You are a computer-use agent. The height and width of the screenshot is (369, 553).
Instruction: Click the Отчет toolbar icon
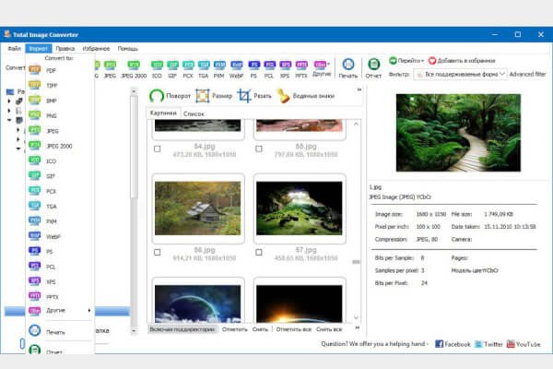(x=373, y=68)
